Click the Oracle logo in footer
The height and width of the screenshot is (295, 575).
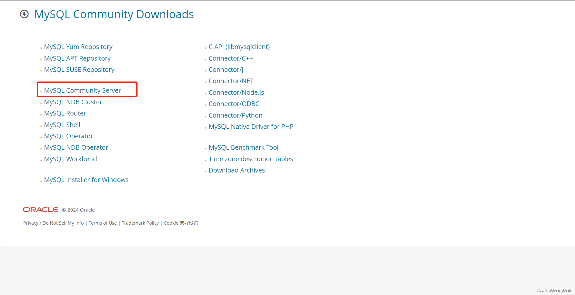[41, 210]
